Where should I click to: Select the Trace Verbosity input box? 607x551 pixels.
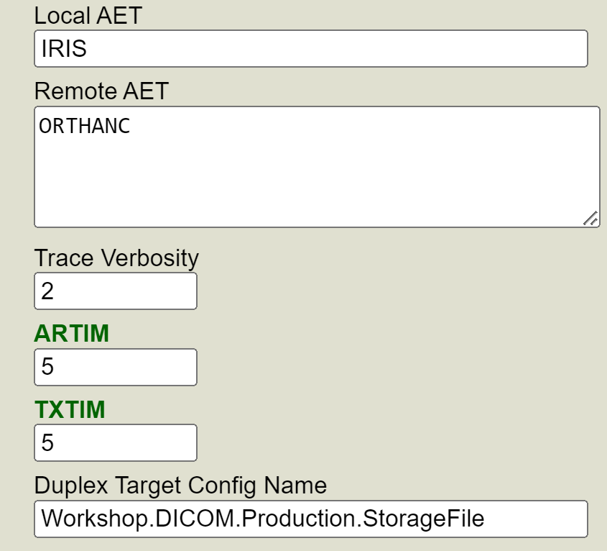pyautogui.click(x=116, y=291)
